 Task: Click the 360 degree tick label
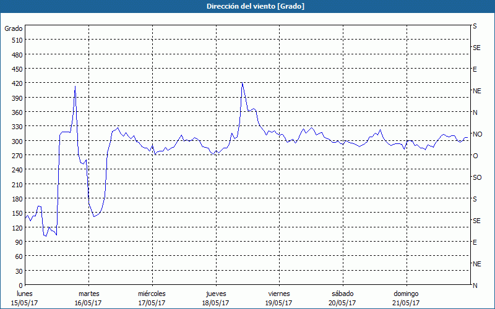point(17,112)
